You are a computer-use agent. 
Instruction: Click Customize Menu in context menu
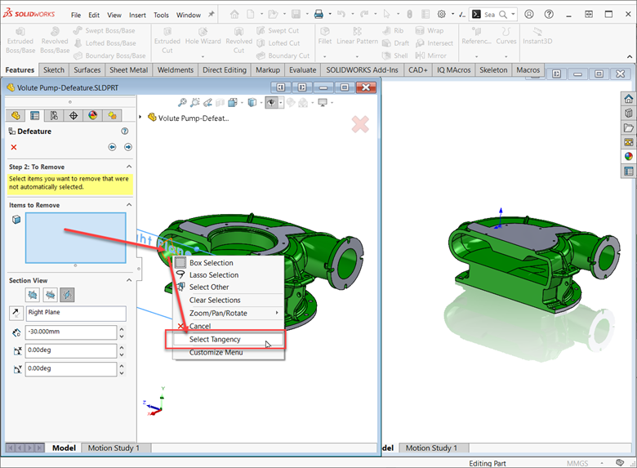[x=229, y=353]
